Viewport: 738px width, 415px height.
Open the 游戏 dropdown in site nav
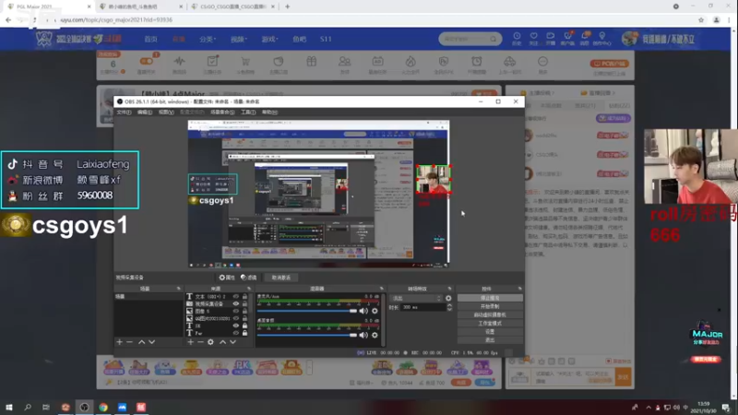[x=269, y=39]
